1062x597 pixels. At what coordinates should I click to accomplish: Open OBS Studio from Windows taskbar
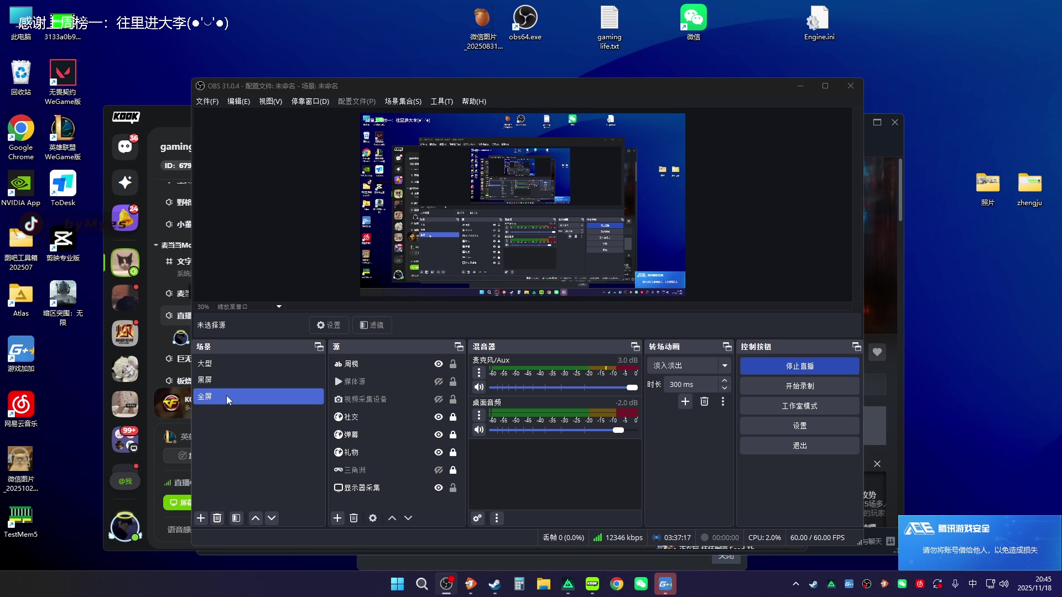[x=446, y=584]
